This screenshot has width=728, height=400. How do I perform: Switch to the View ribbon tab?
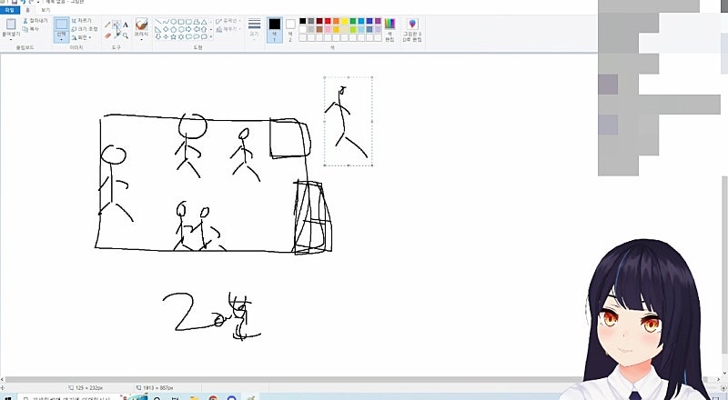(x=45, y=10)
